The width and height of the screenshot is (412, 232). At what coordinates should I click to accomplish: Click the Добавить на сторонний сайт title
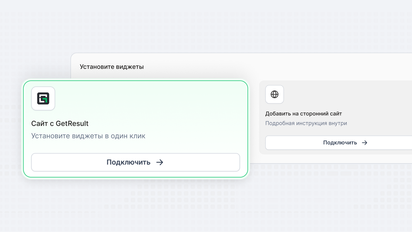click(304, 113)
